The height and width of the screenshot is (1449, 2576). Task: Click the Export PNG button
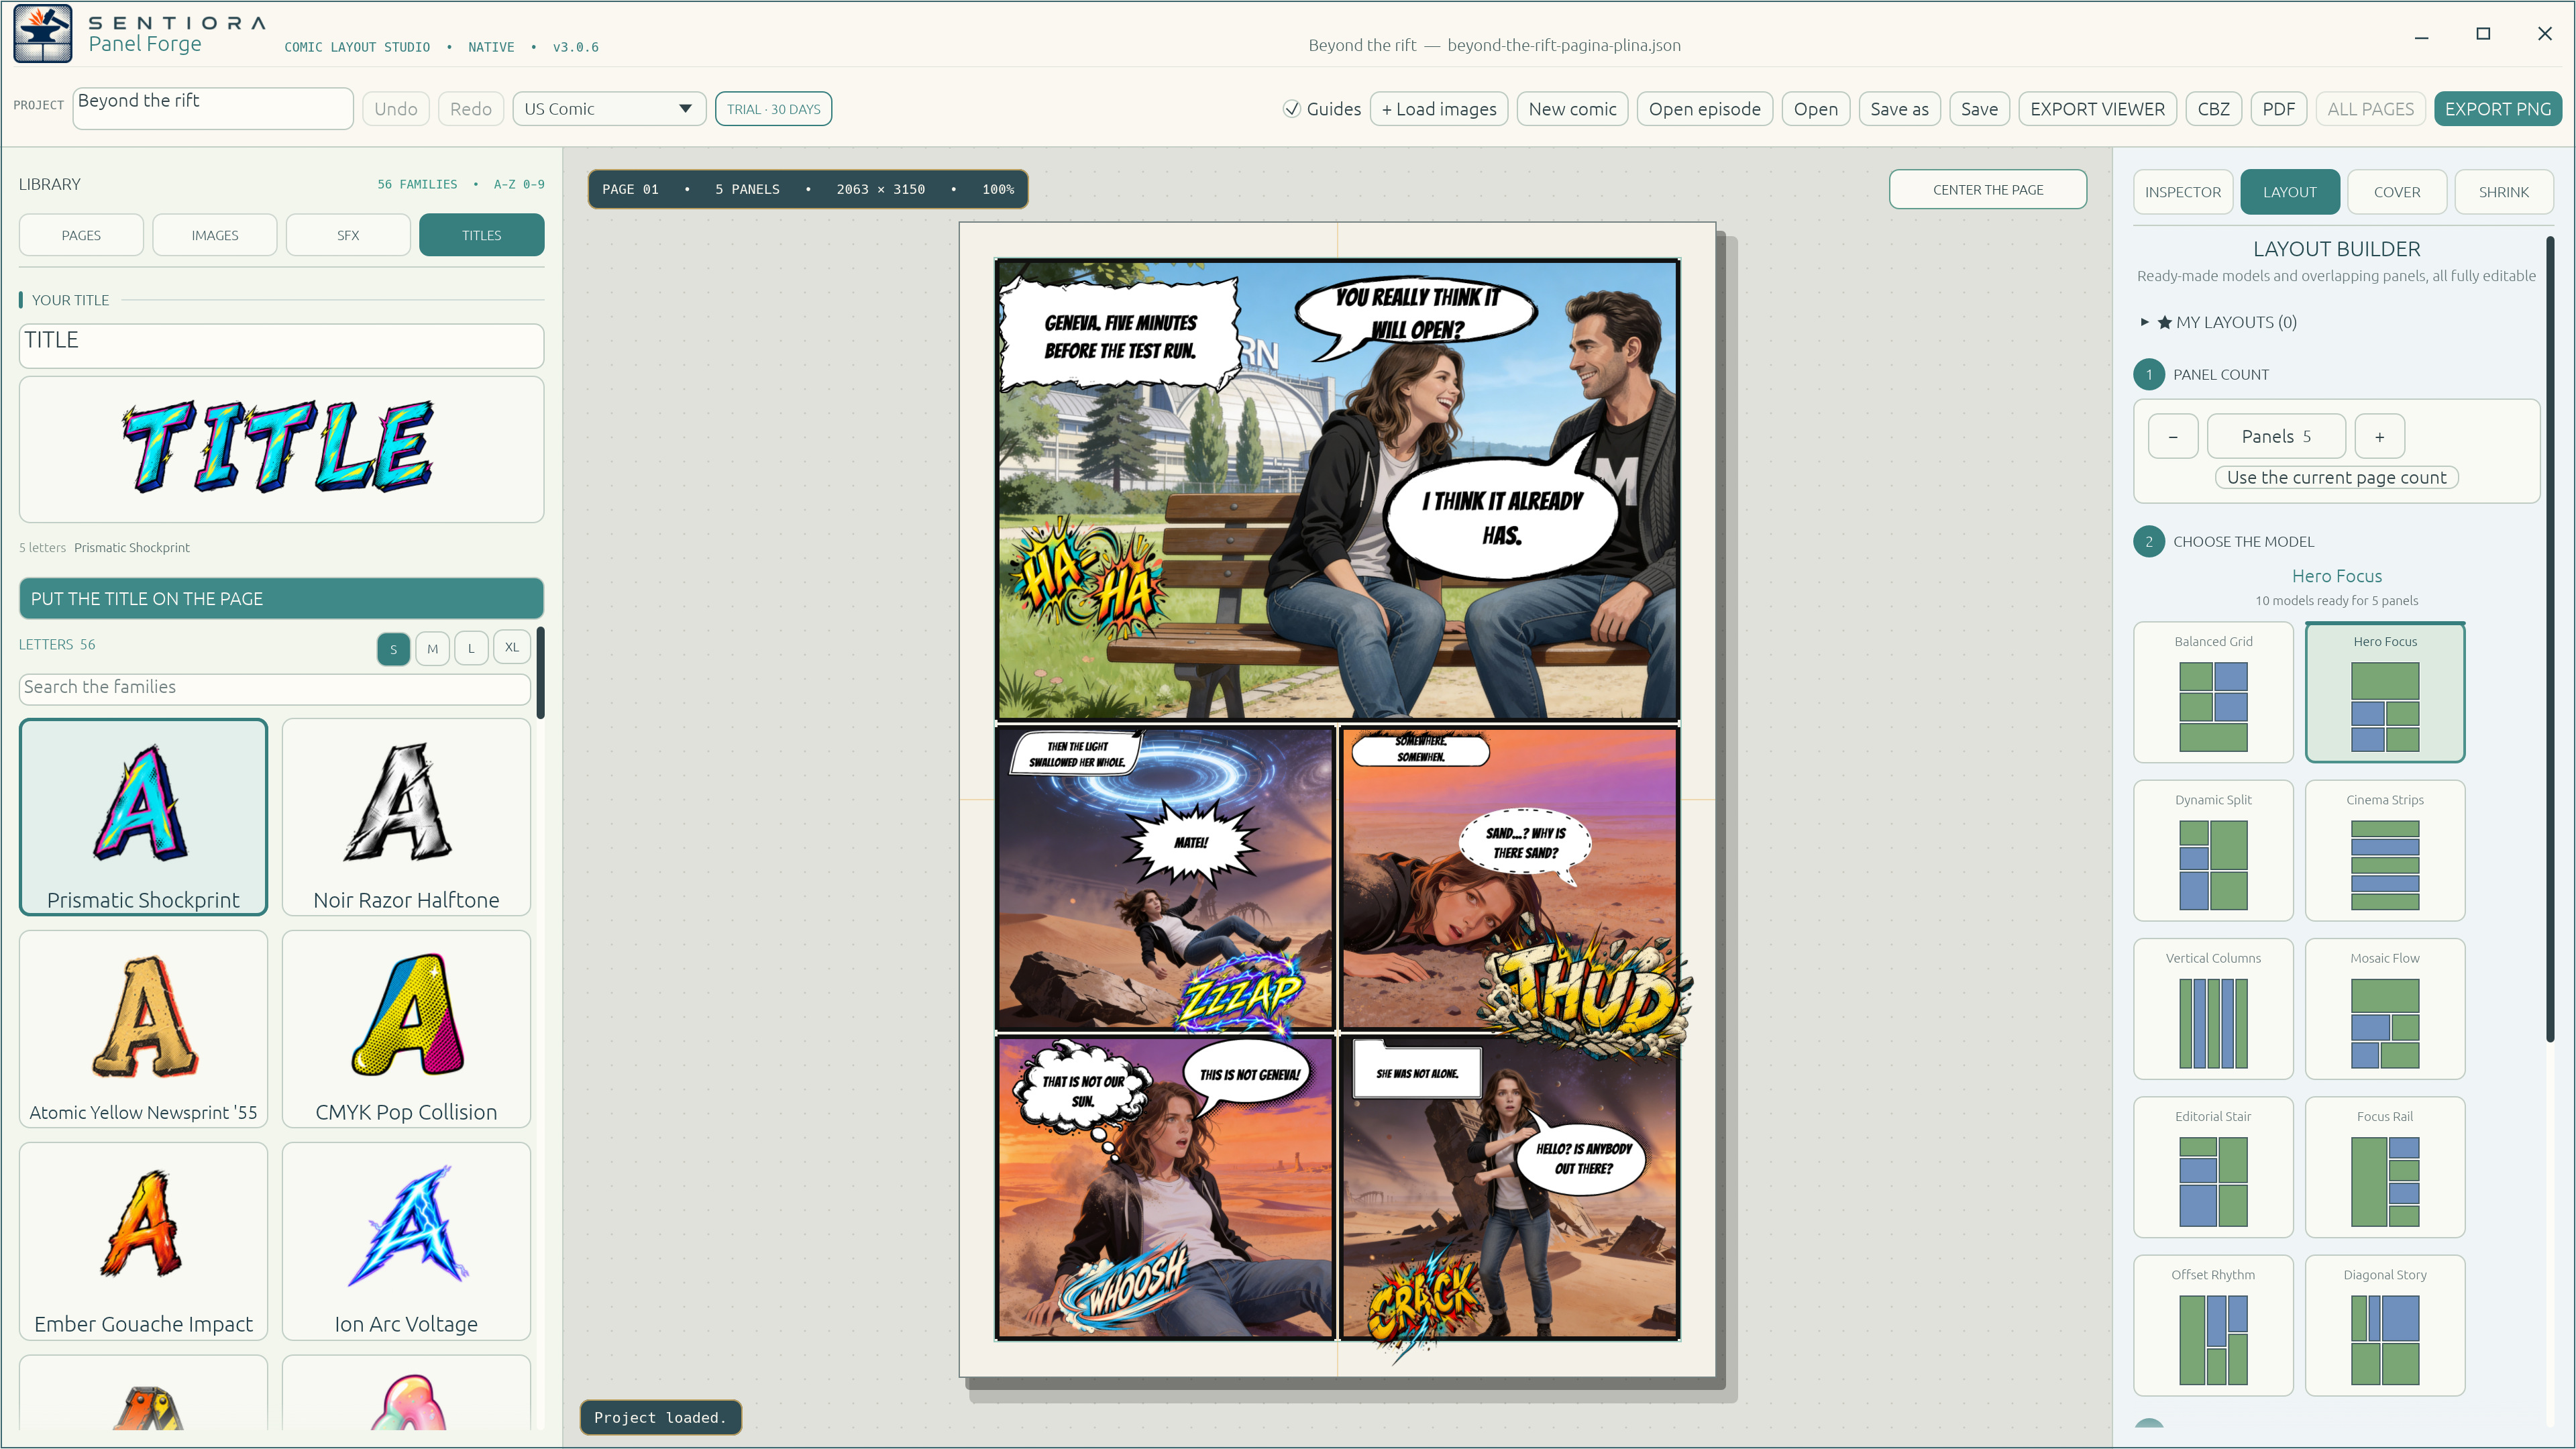click(x=2497, y=109)
